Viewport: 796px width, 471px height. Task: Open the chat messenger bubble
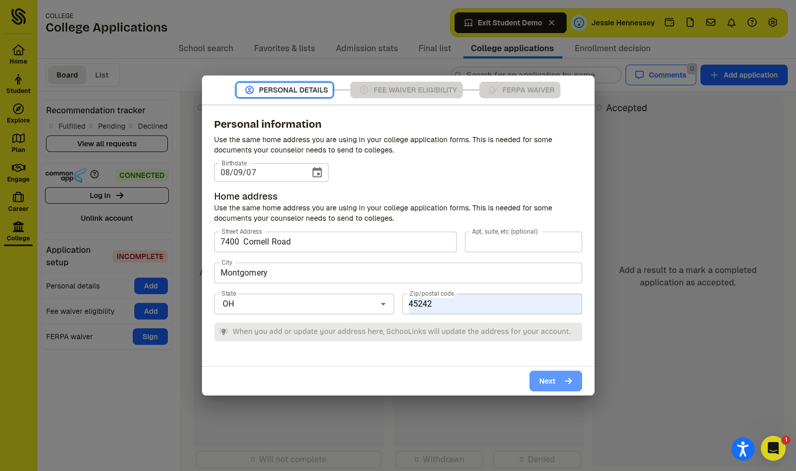[x=773, y=448]
